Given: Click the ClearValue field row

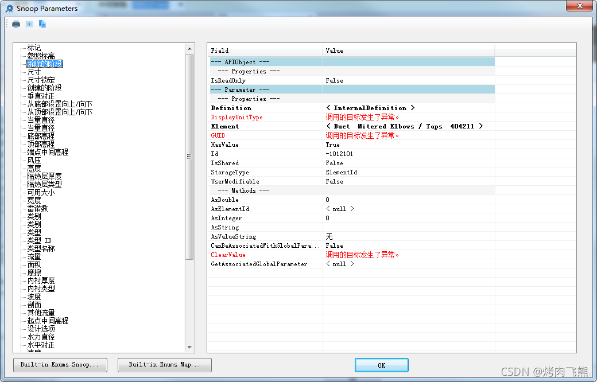Looking at the screenshot, I should point(352,255).
